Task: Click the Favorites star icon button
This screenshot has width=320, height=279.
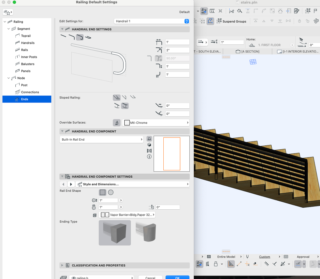Action: point(8,12)
